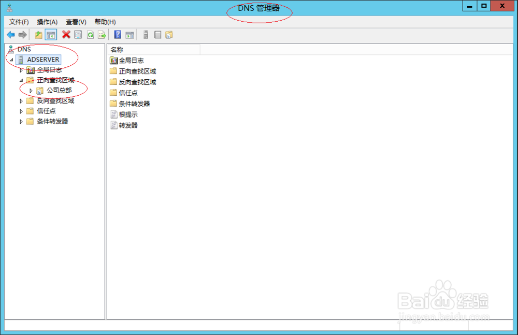Image resolution: width=518 pixels, height=335 pixels.
Task: Click the Export List toolbar icon
Action: tap(103, 34)
